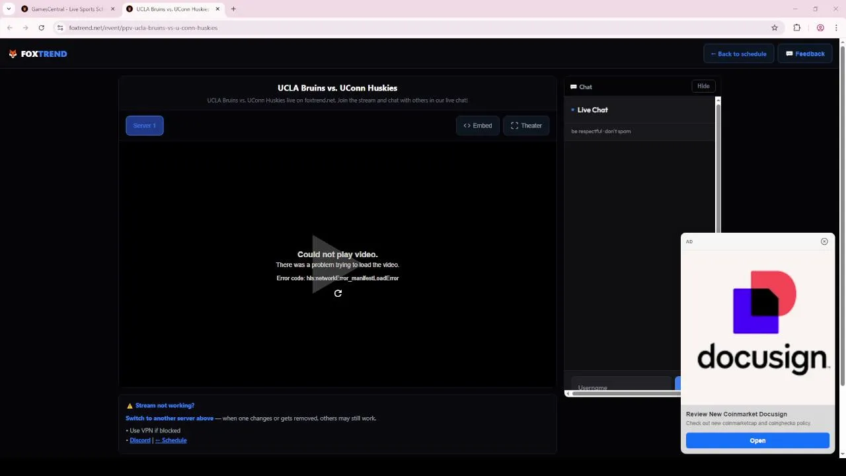
Task: Open Chrome's three-dot menu
Action: tap(836, 28)
